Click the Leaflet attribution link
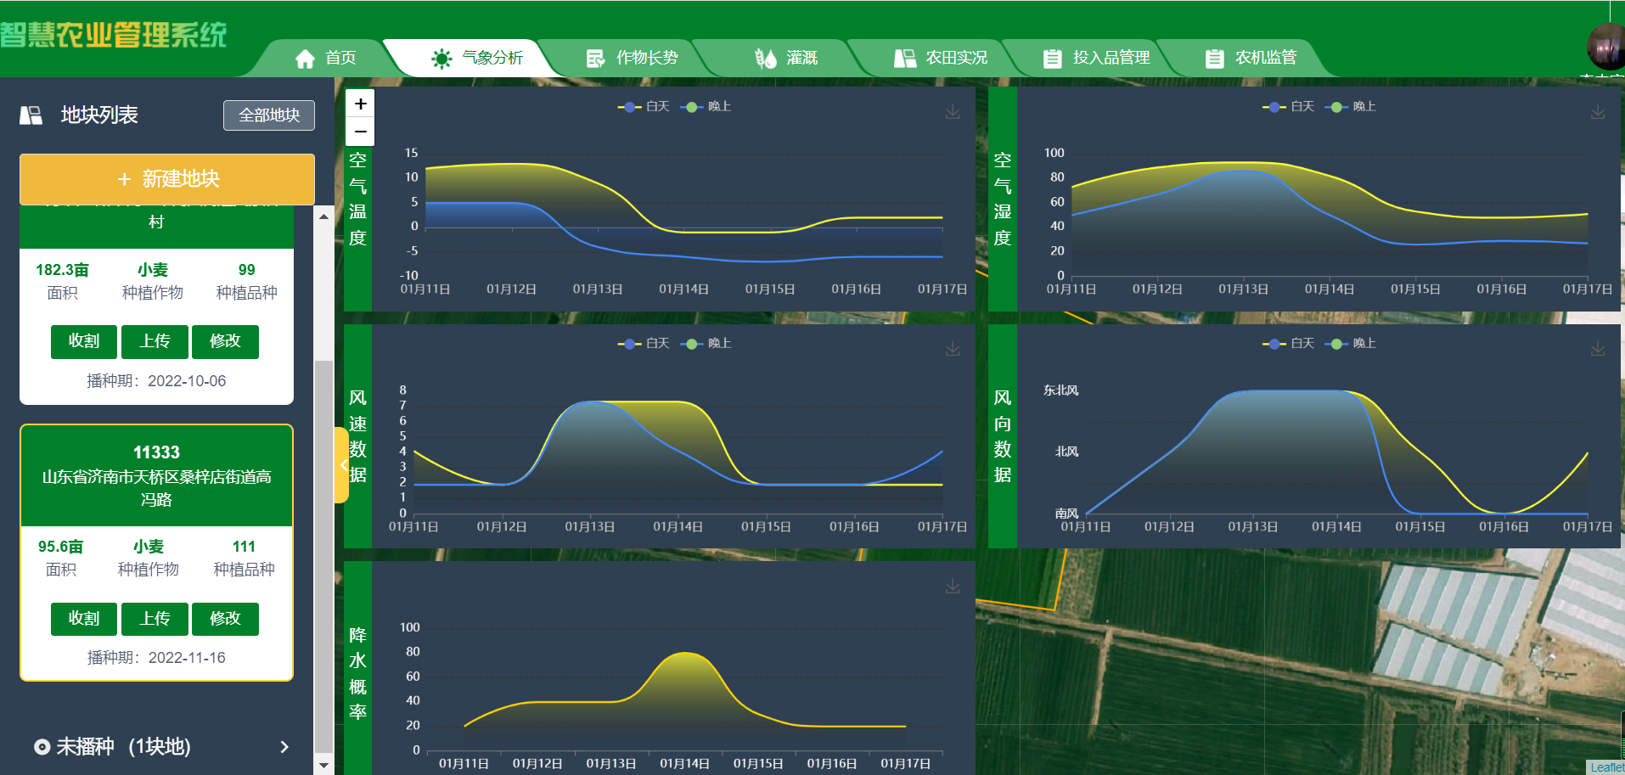 tap(1606, 767)
